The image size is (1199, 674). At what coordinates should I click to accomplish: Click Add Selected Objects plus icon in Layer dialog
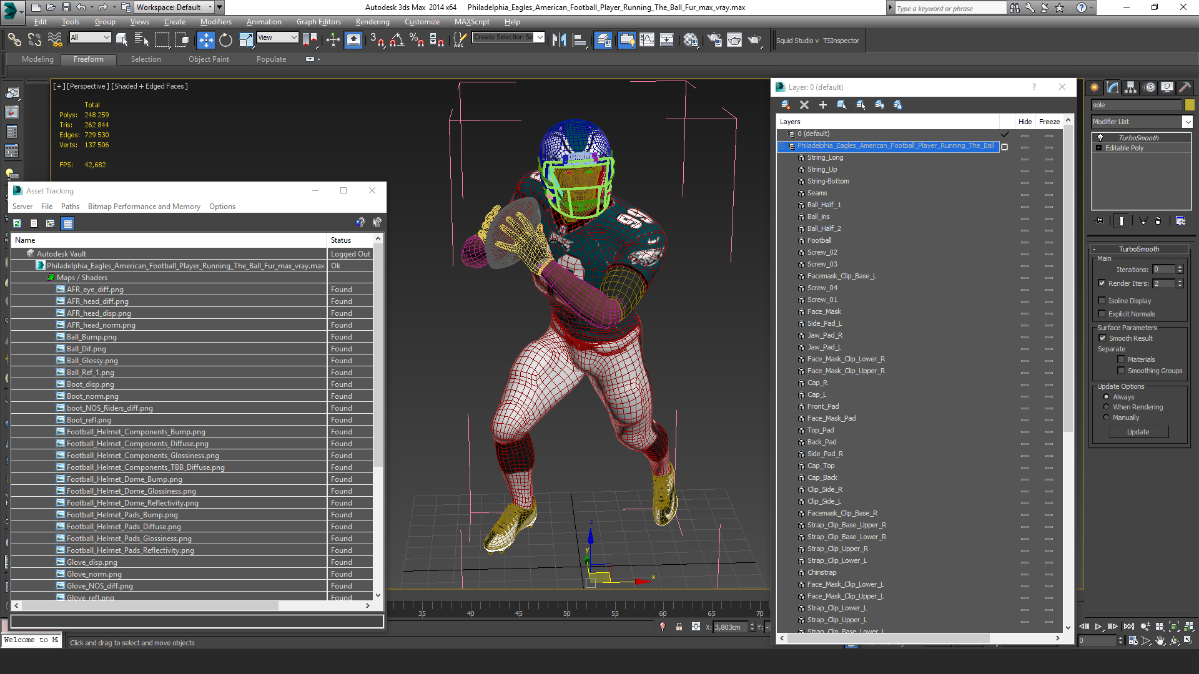(x=823, y=105)
